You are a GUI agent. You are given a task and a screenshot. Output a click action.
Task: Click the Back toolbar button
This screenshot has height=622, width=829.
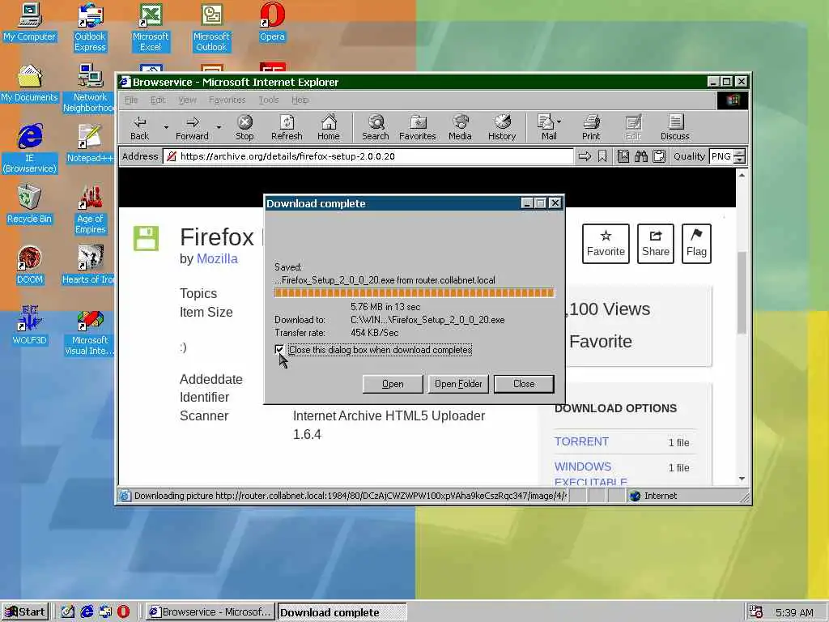pos(139,127)
